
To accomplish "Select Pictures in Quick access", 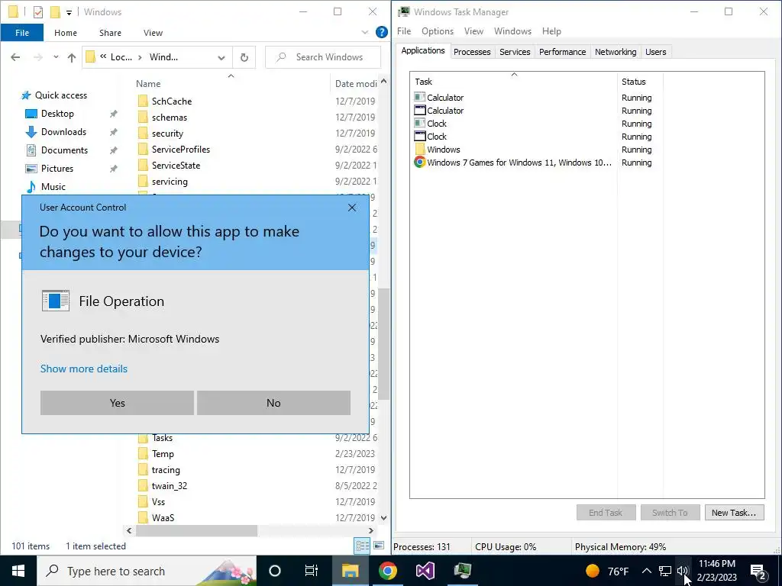I will point(57,169).
